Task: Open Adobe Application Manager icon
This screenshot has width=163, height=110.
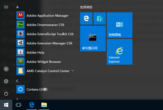Action: (21, 16)
